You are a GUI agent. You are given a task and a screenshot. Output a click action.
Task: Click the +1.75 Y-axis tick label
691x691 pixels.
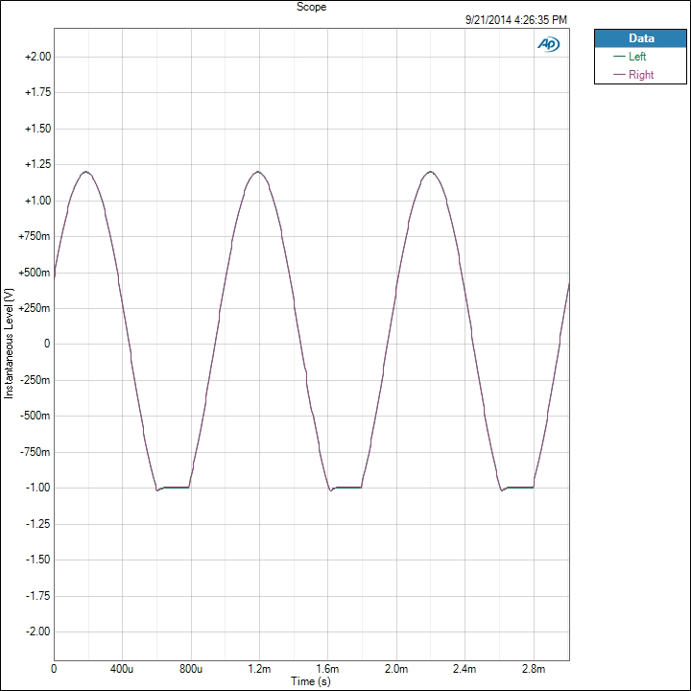tap(37, 92)
